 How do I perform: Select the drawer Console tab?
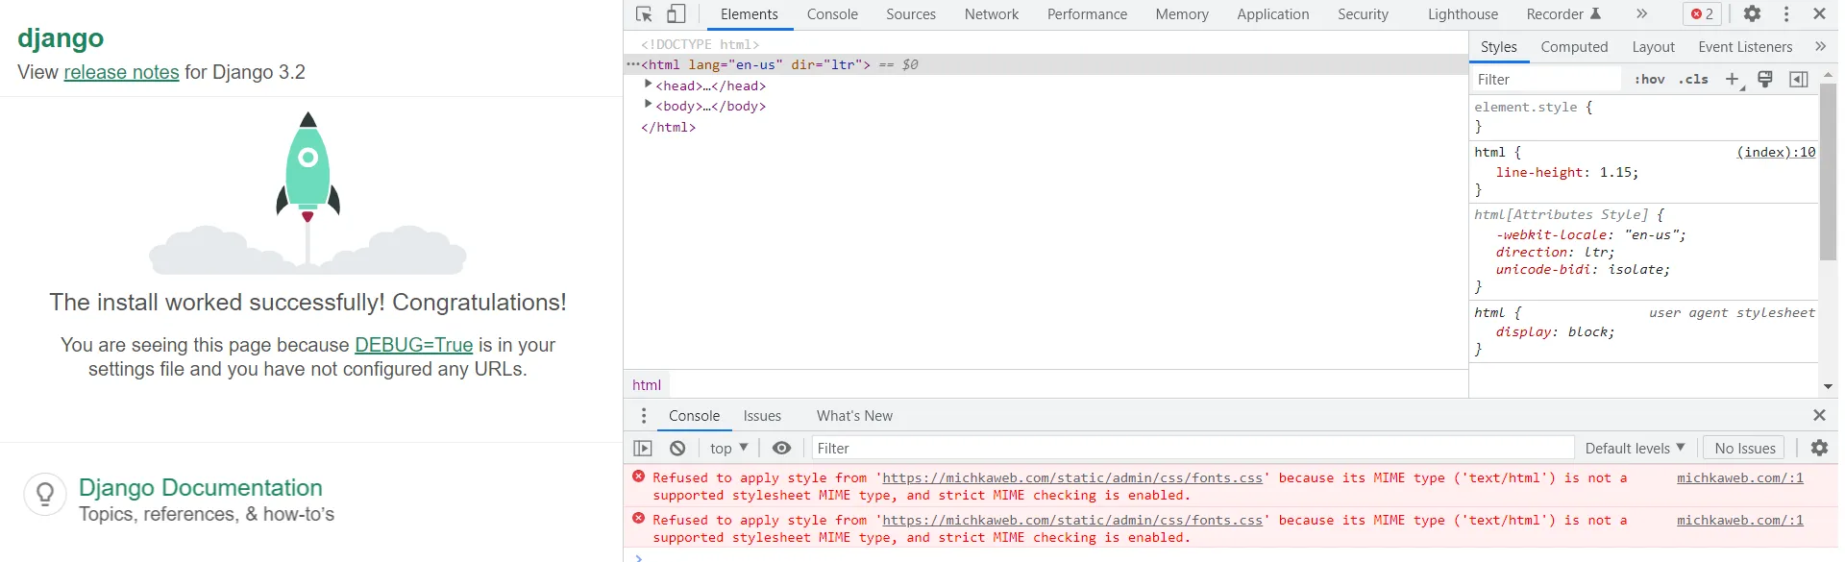[694, 416]
